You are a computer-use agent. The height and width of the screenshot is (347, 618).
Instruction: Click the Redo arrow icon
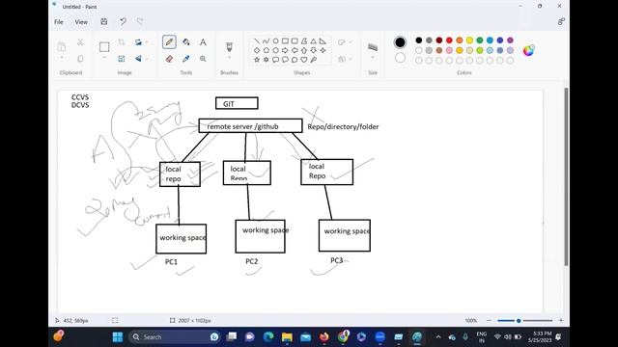[x=140, y=21]
